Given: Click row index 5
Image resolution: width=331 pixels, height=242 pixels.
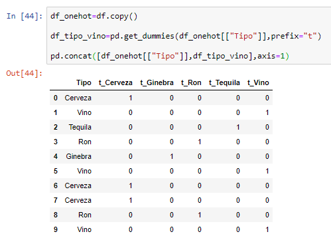Looking at the screenshot, I should click(56, 171).
